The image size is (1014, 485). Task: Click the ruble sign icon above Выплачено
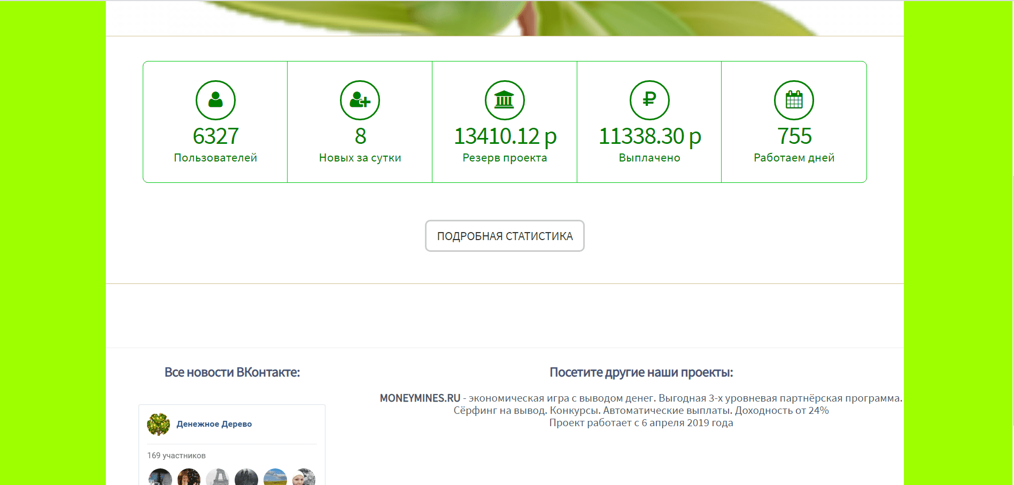click(x=649, y=100)
